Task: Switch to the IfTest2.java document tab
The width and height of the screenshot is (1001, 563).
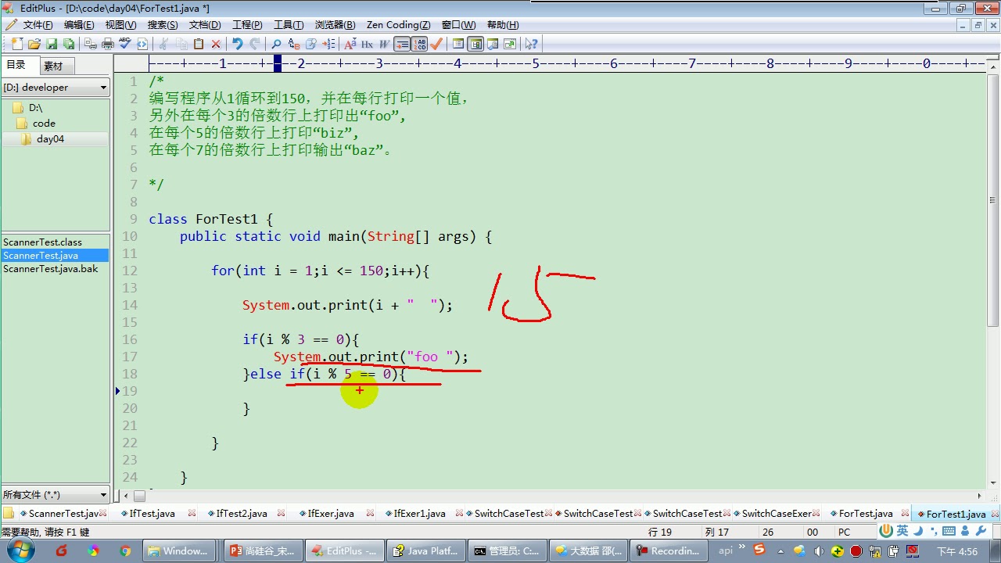Action: [242, 514]
